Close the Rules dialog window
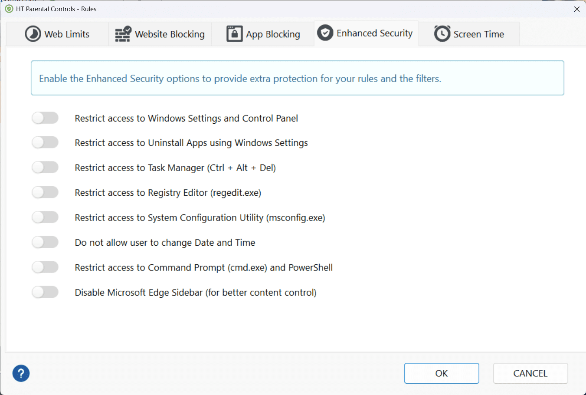The width and height of the screenshot is (586, 395). pyautogui.click(x=576, y=9)
